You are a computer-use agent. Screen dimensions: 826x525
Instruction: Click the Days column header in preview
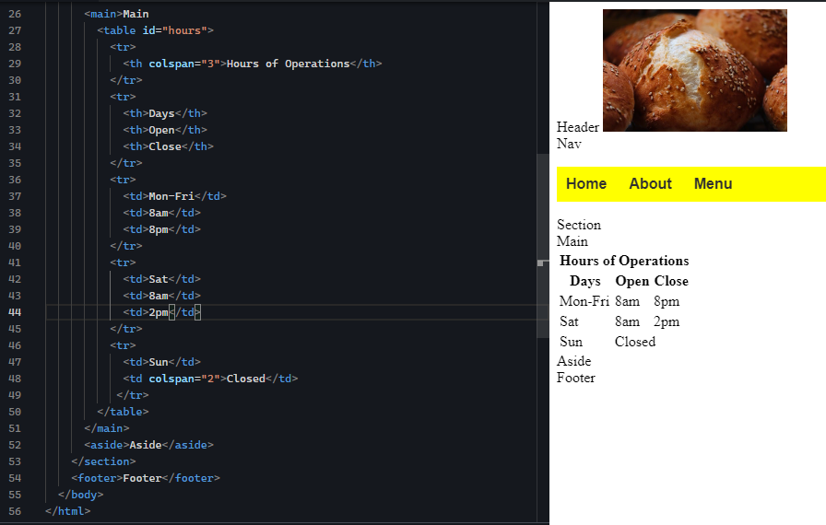(584, 281)
